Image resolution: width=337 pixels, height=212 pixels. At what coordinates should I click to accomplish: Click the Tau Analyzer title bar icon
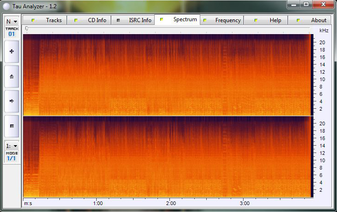tap(6, 5)
